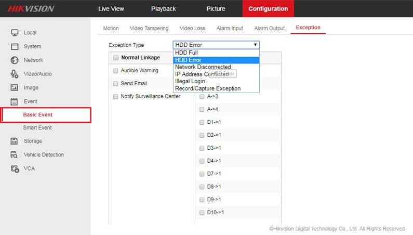Enable the D3->1 checkbox

[202, 148]
